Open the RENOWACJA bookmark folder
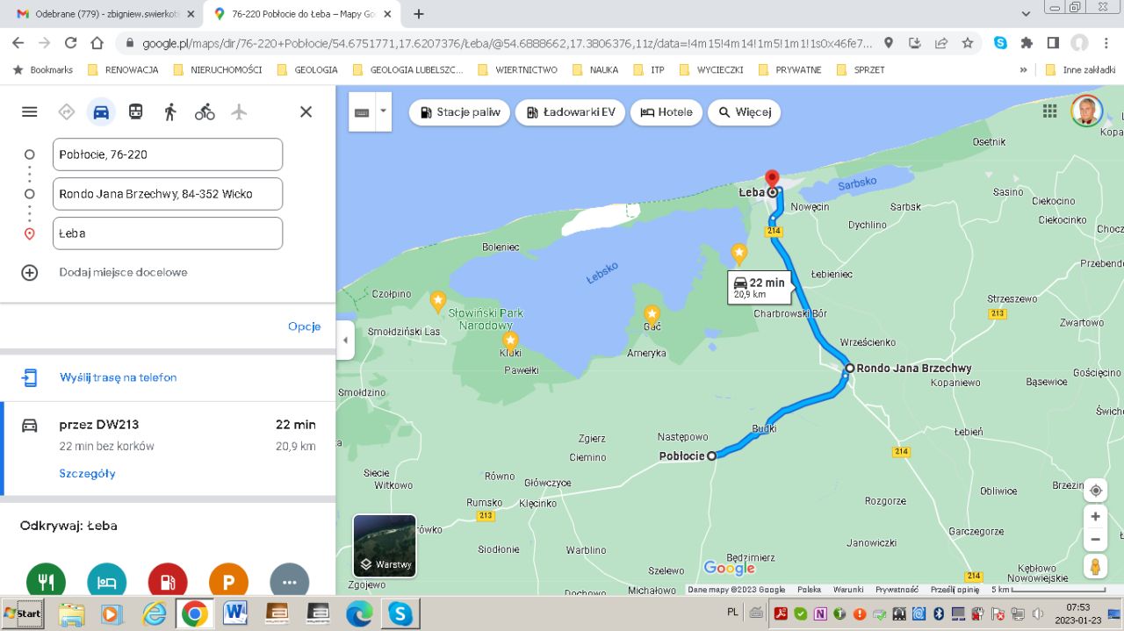 pyautogui.click(x=122, y=69)
